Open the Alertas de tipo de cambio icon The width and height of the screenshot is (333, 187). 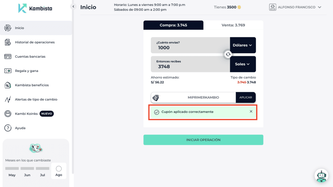[8, 99]
